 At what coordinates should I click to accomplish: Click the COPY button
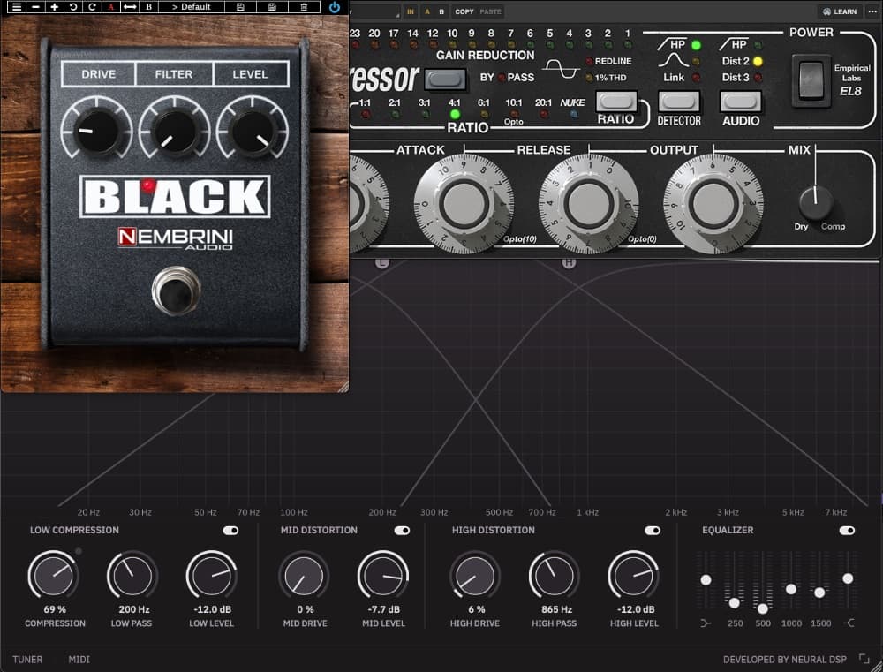coord(464,11)
